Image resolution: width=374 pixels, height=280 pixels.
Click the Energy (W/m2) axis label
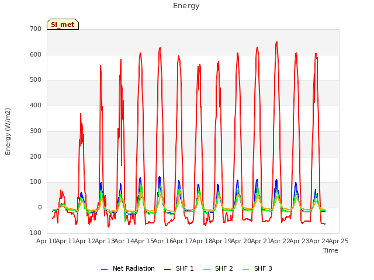tap(8, 131)
